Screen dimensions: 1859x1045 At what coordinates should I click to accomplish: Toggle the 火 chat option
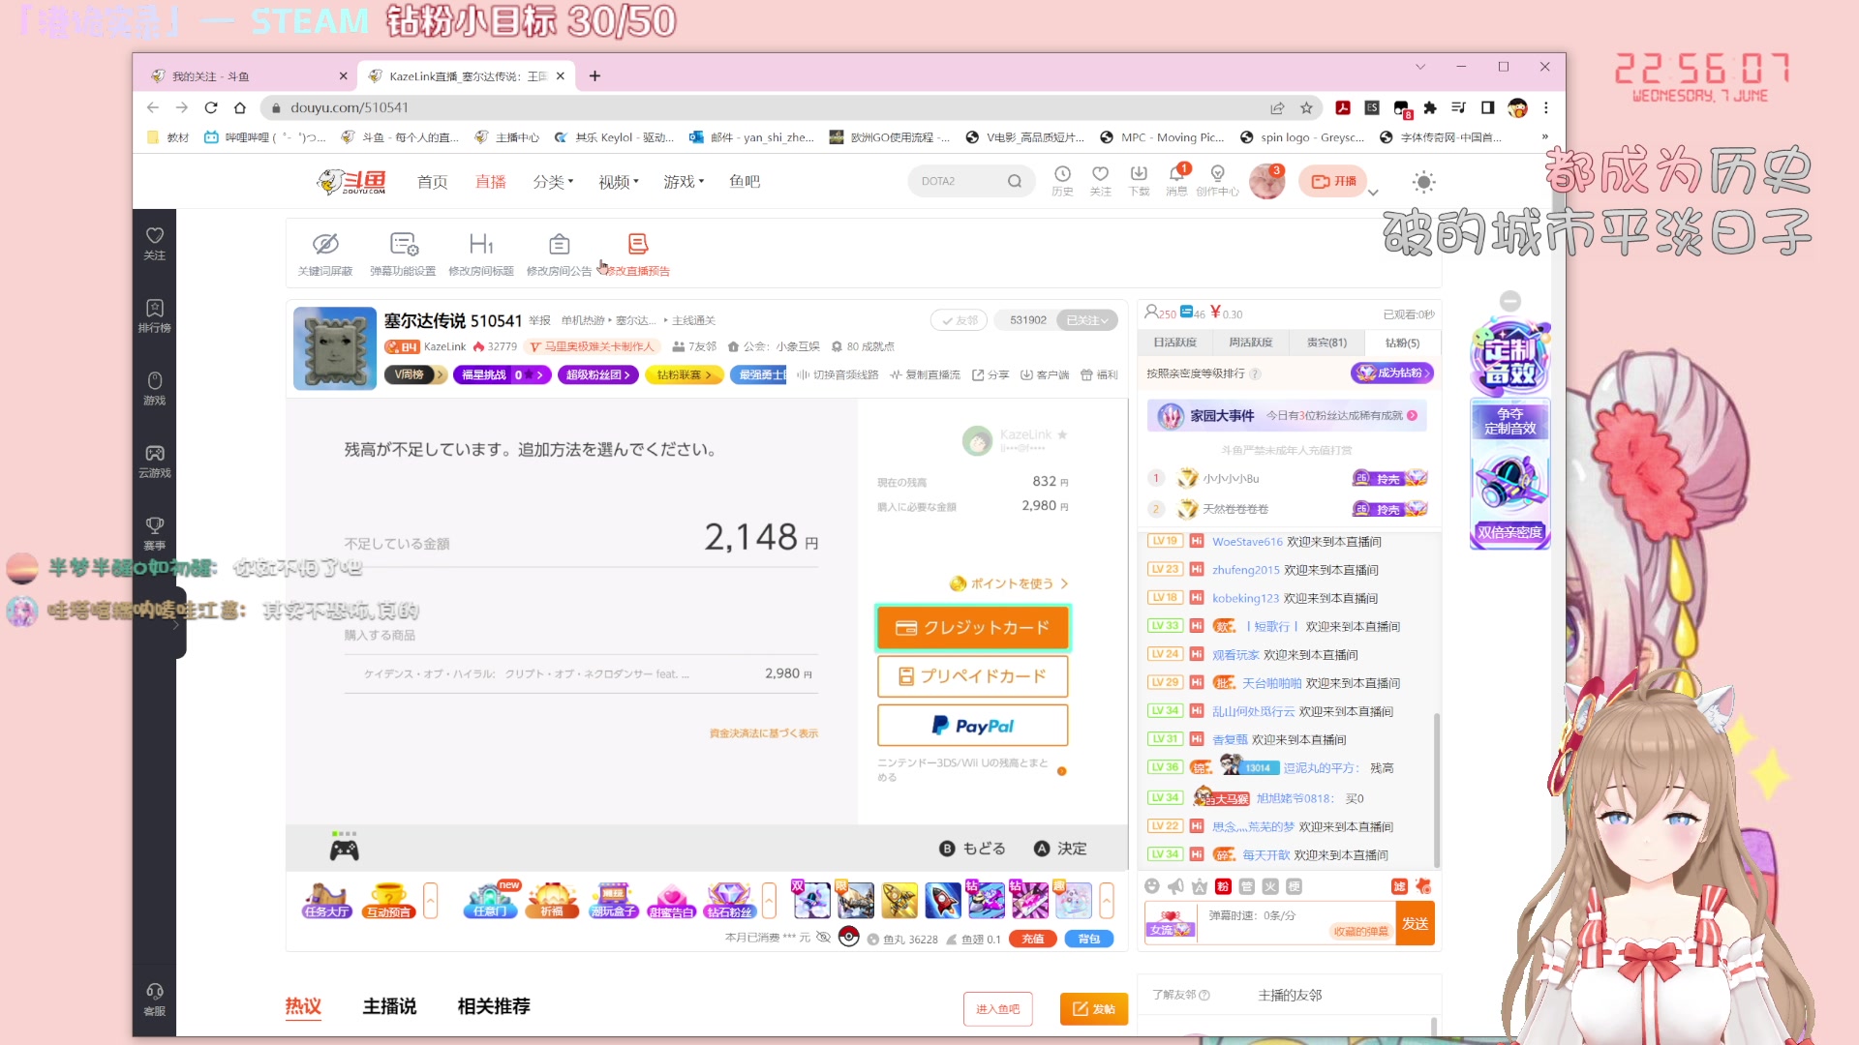tap(1270, 886)
